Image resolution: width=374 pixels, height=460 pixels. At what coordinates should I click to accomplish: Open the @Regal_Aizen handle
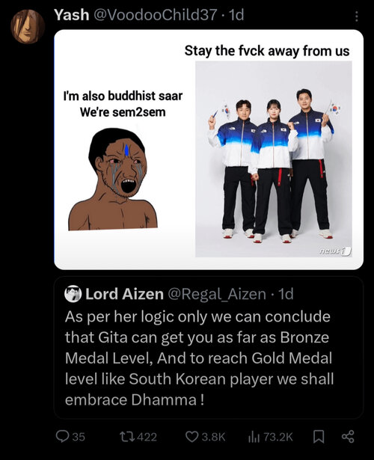tap(217, 294)
